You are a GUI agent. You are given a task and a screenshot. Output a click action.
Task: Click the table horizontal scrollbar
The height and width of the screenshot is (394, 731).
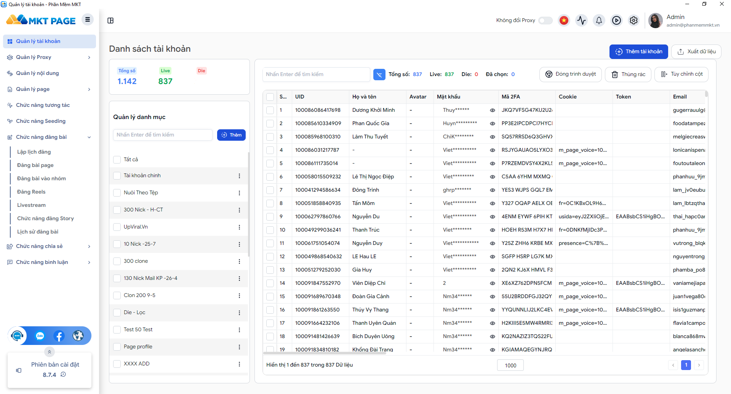tap(325, 353)
